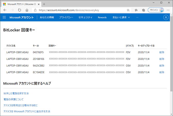
Task: Open デバイスを Microsoft アカウントに追加する方法 link
Action: tap(27, 111)
